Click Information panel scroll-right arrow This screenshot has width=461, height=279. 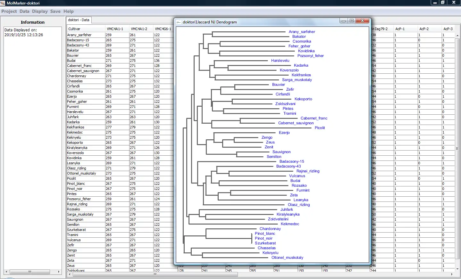point(59,272)
